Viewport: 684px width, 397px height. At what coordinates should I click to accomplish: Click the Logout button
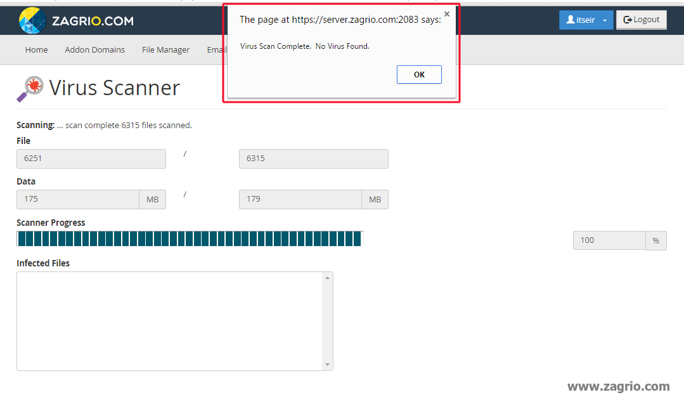click(x=642, y=20)
